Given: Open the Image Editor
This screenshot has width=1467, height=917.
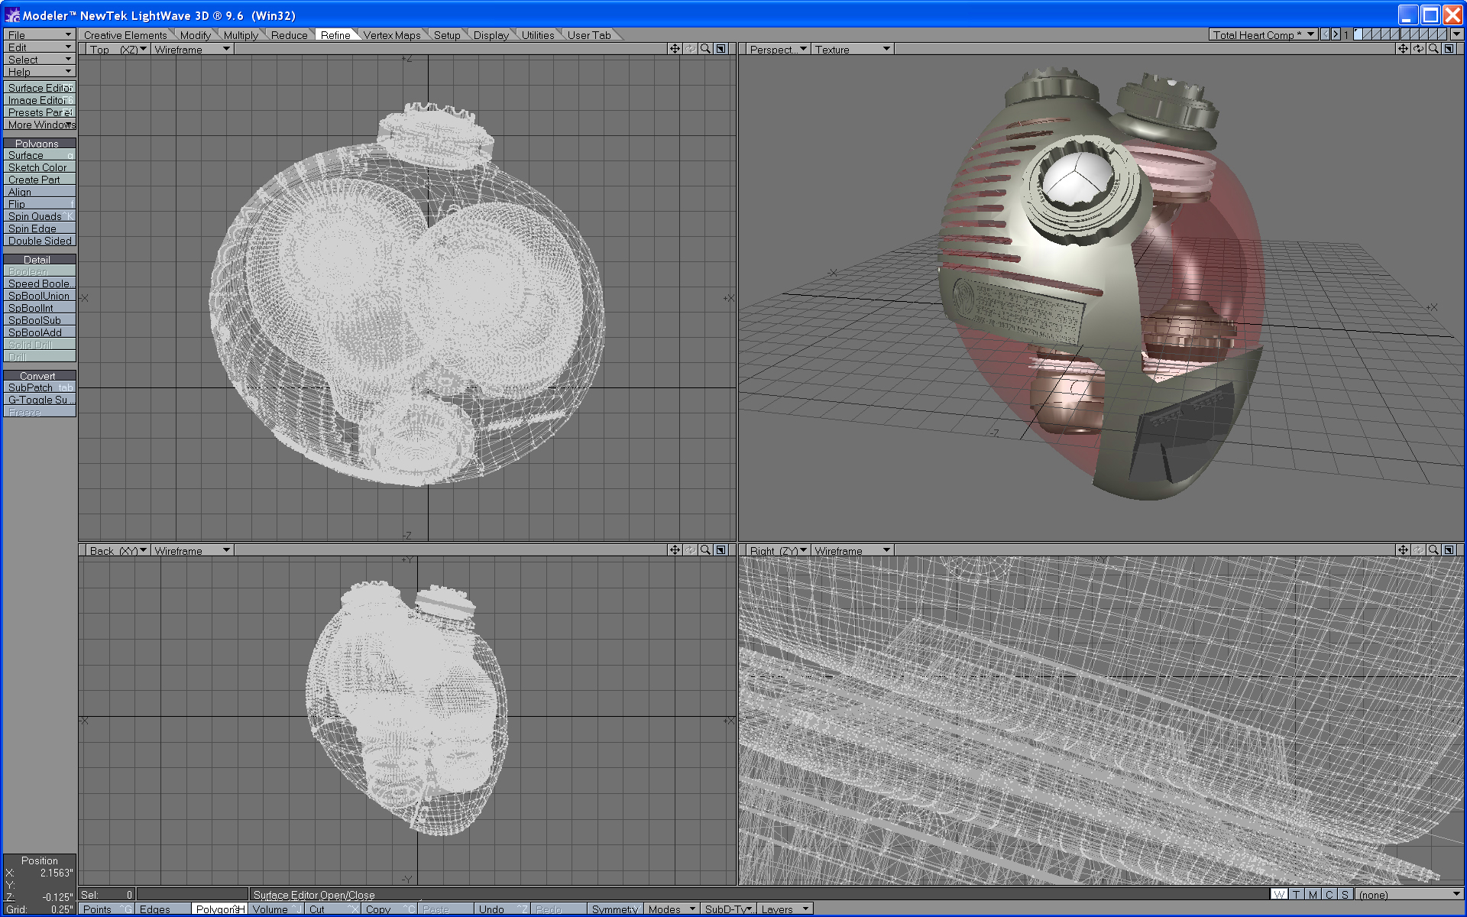Looking at the screenshot, I should coord(39,100).
